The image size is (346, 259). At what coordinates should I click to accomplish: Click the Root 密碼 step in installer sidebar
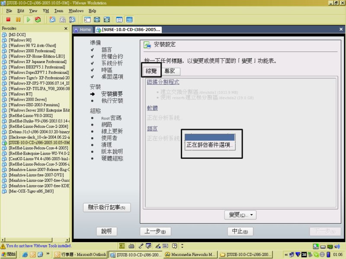click(x=112, y=118)
